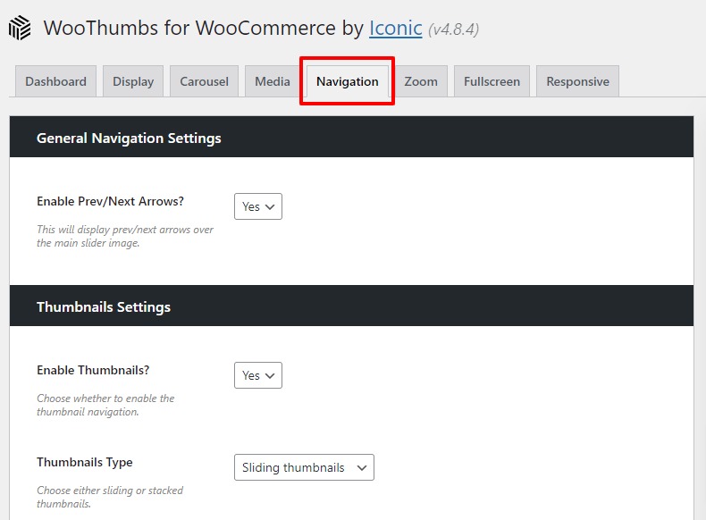The width and height of the screenshot is (706, 520).
Task: Open the Iconic link in title
Action: [395, 28]
